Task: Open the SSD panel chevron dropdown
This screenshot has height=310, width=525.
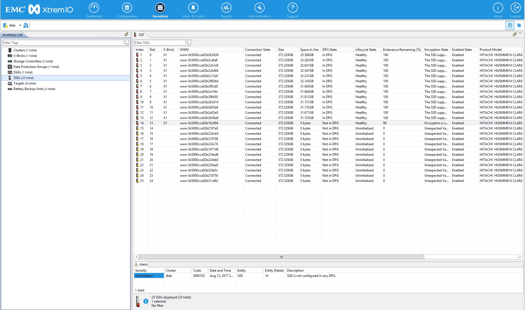Action: pos(521,35)
